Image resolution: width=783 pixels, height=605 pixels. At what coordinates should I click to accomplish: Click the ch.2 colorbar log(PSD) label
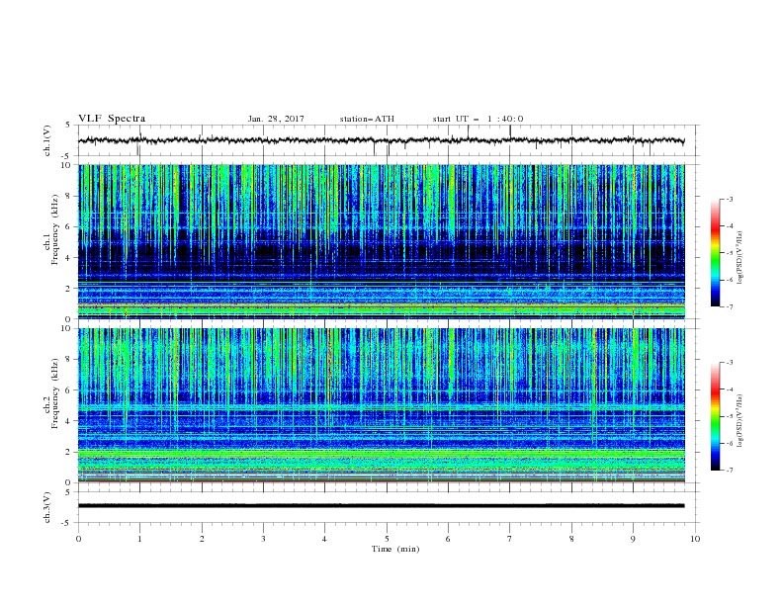pyautogui.click(x=739, y=421)
